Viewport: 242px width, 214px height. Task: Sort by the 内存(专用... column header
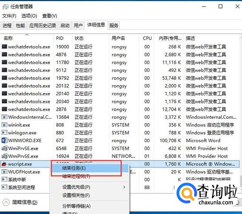(x=169, y=38)
